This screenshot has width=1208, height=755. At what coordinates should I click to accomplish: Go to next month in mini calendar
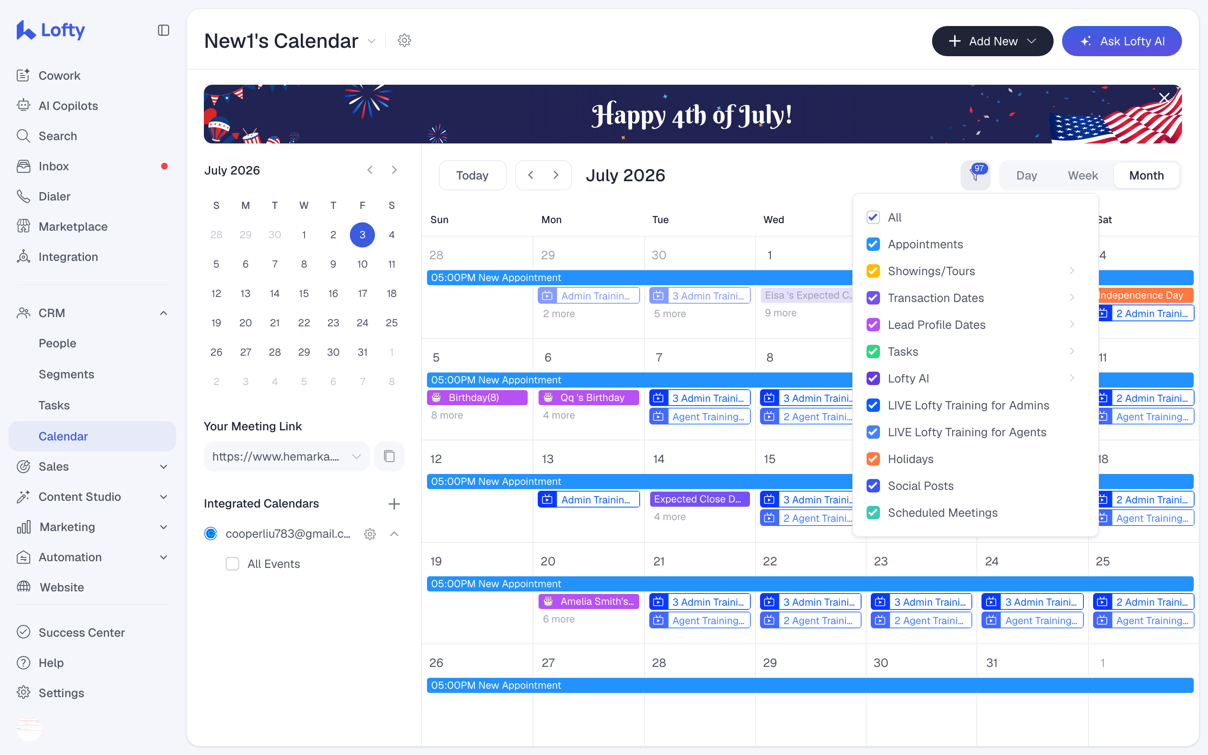[394, 170]
